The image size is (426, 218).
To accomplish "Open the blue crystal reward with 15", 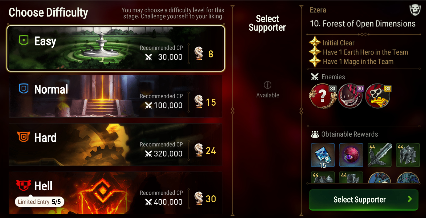I will (323, 155).
